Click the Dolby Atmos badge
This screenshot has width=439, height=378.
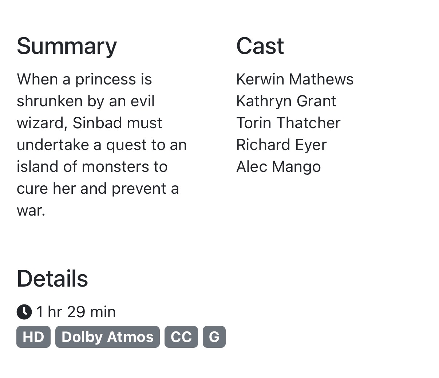(x=107, y=337)
